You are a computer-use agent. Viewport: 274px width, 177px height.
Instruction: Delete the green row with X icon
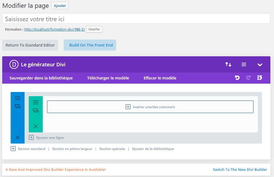(36, 126)
